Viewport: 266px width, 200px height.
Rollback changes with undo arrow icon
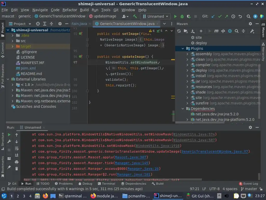pos(240,16)
